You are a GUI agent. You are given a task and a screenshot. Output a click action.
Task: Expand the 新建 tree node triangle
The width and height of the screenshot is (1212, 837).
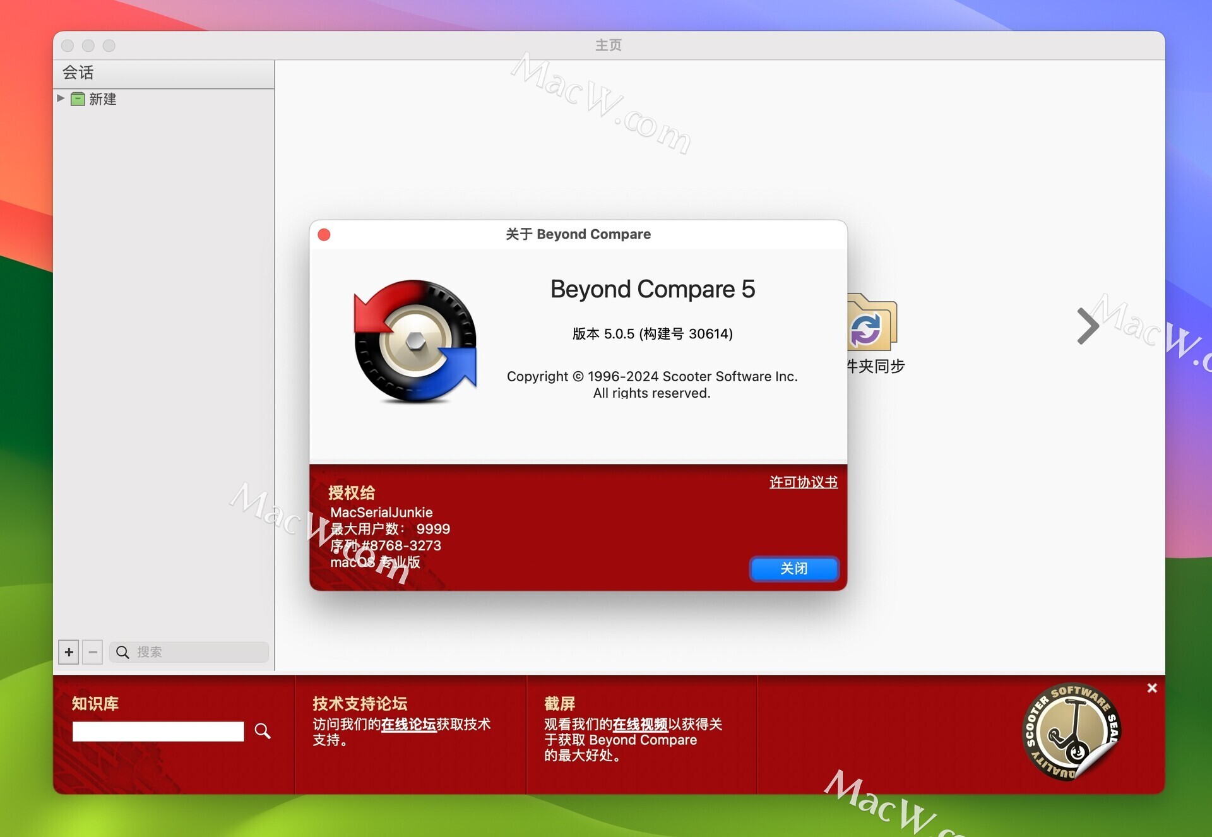click(61, 98)
